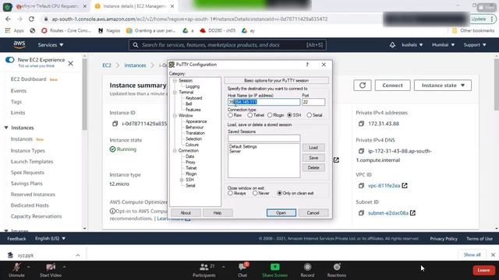
Task: Open the English (US) language dropdown
Action: click(x=50, y=239)
